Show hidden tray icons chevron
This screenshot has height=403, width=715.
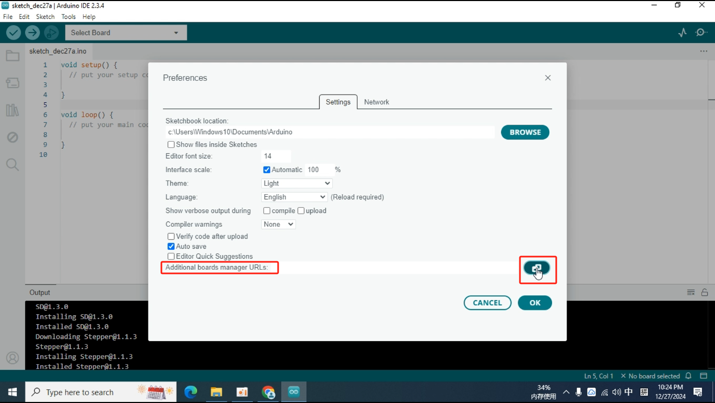[566, 392]
